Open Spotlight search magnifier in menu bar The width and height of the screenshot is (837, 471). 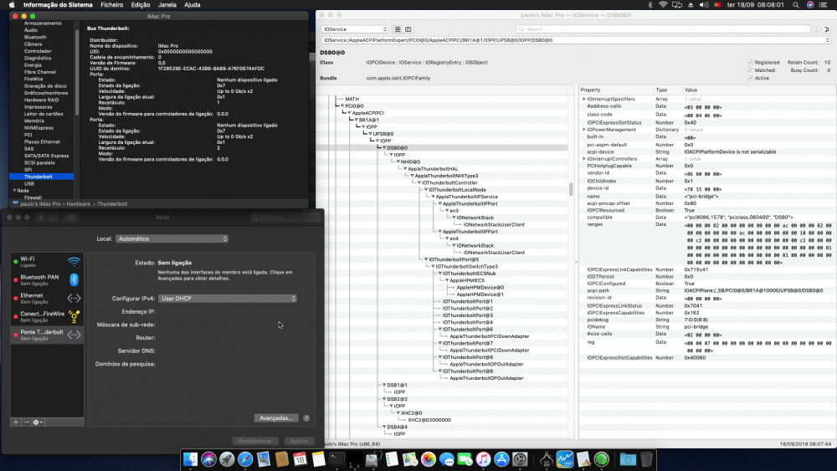tap(796, 5)
